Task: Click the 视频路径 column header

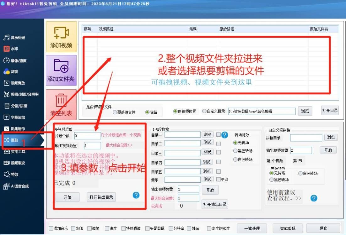Action: (106, 29)
